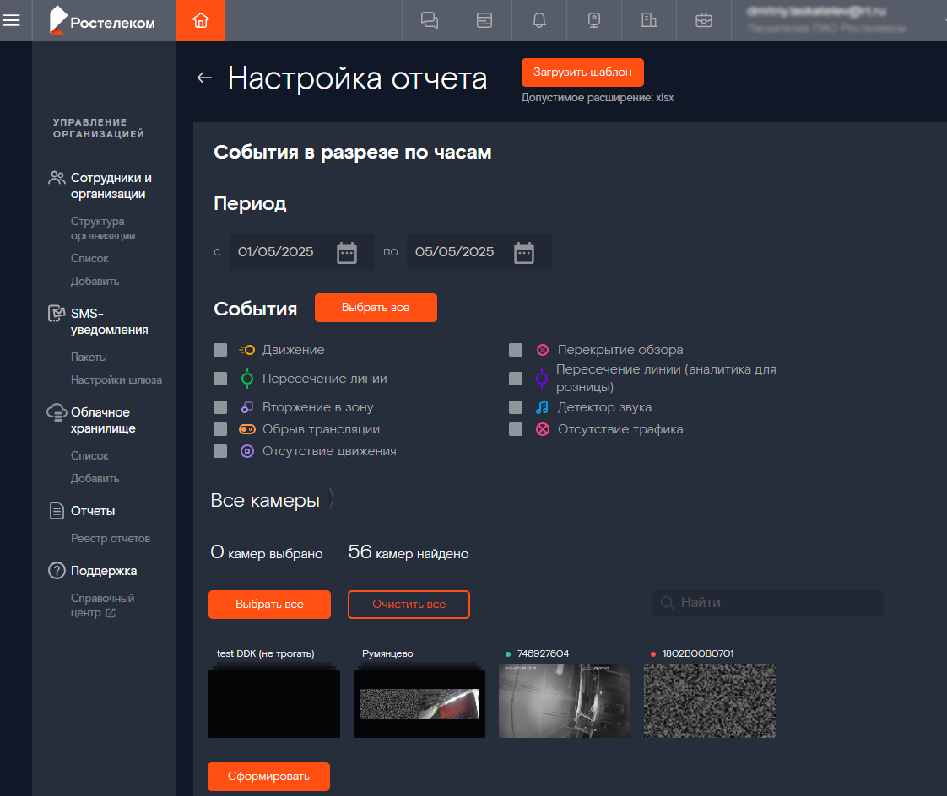This screenshot has height=796, width=947.
Task: Open the briefcase icon in top bar
Action: pos(704,20)
